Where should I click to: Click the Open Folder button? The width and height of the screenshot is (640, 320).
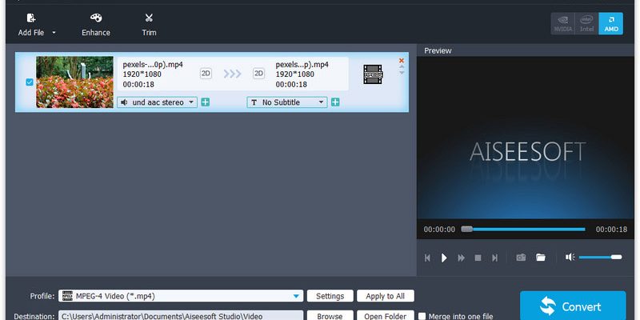386,316
